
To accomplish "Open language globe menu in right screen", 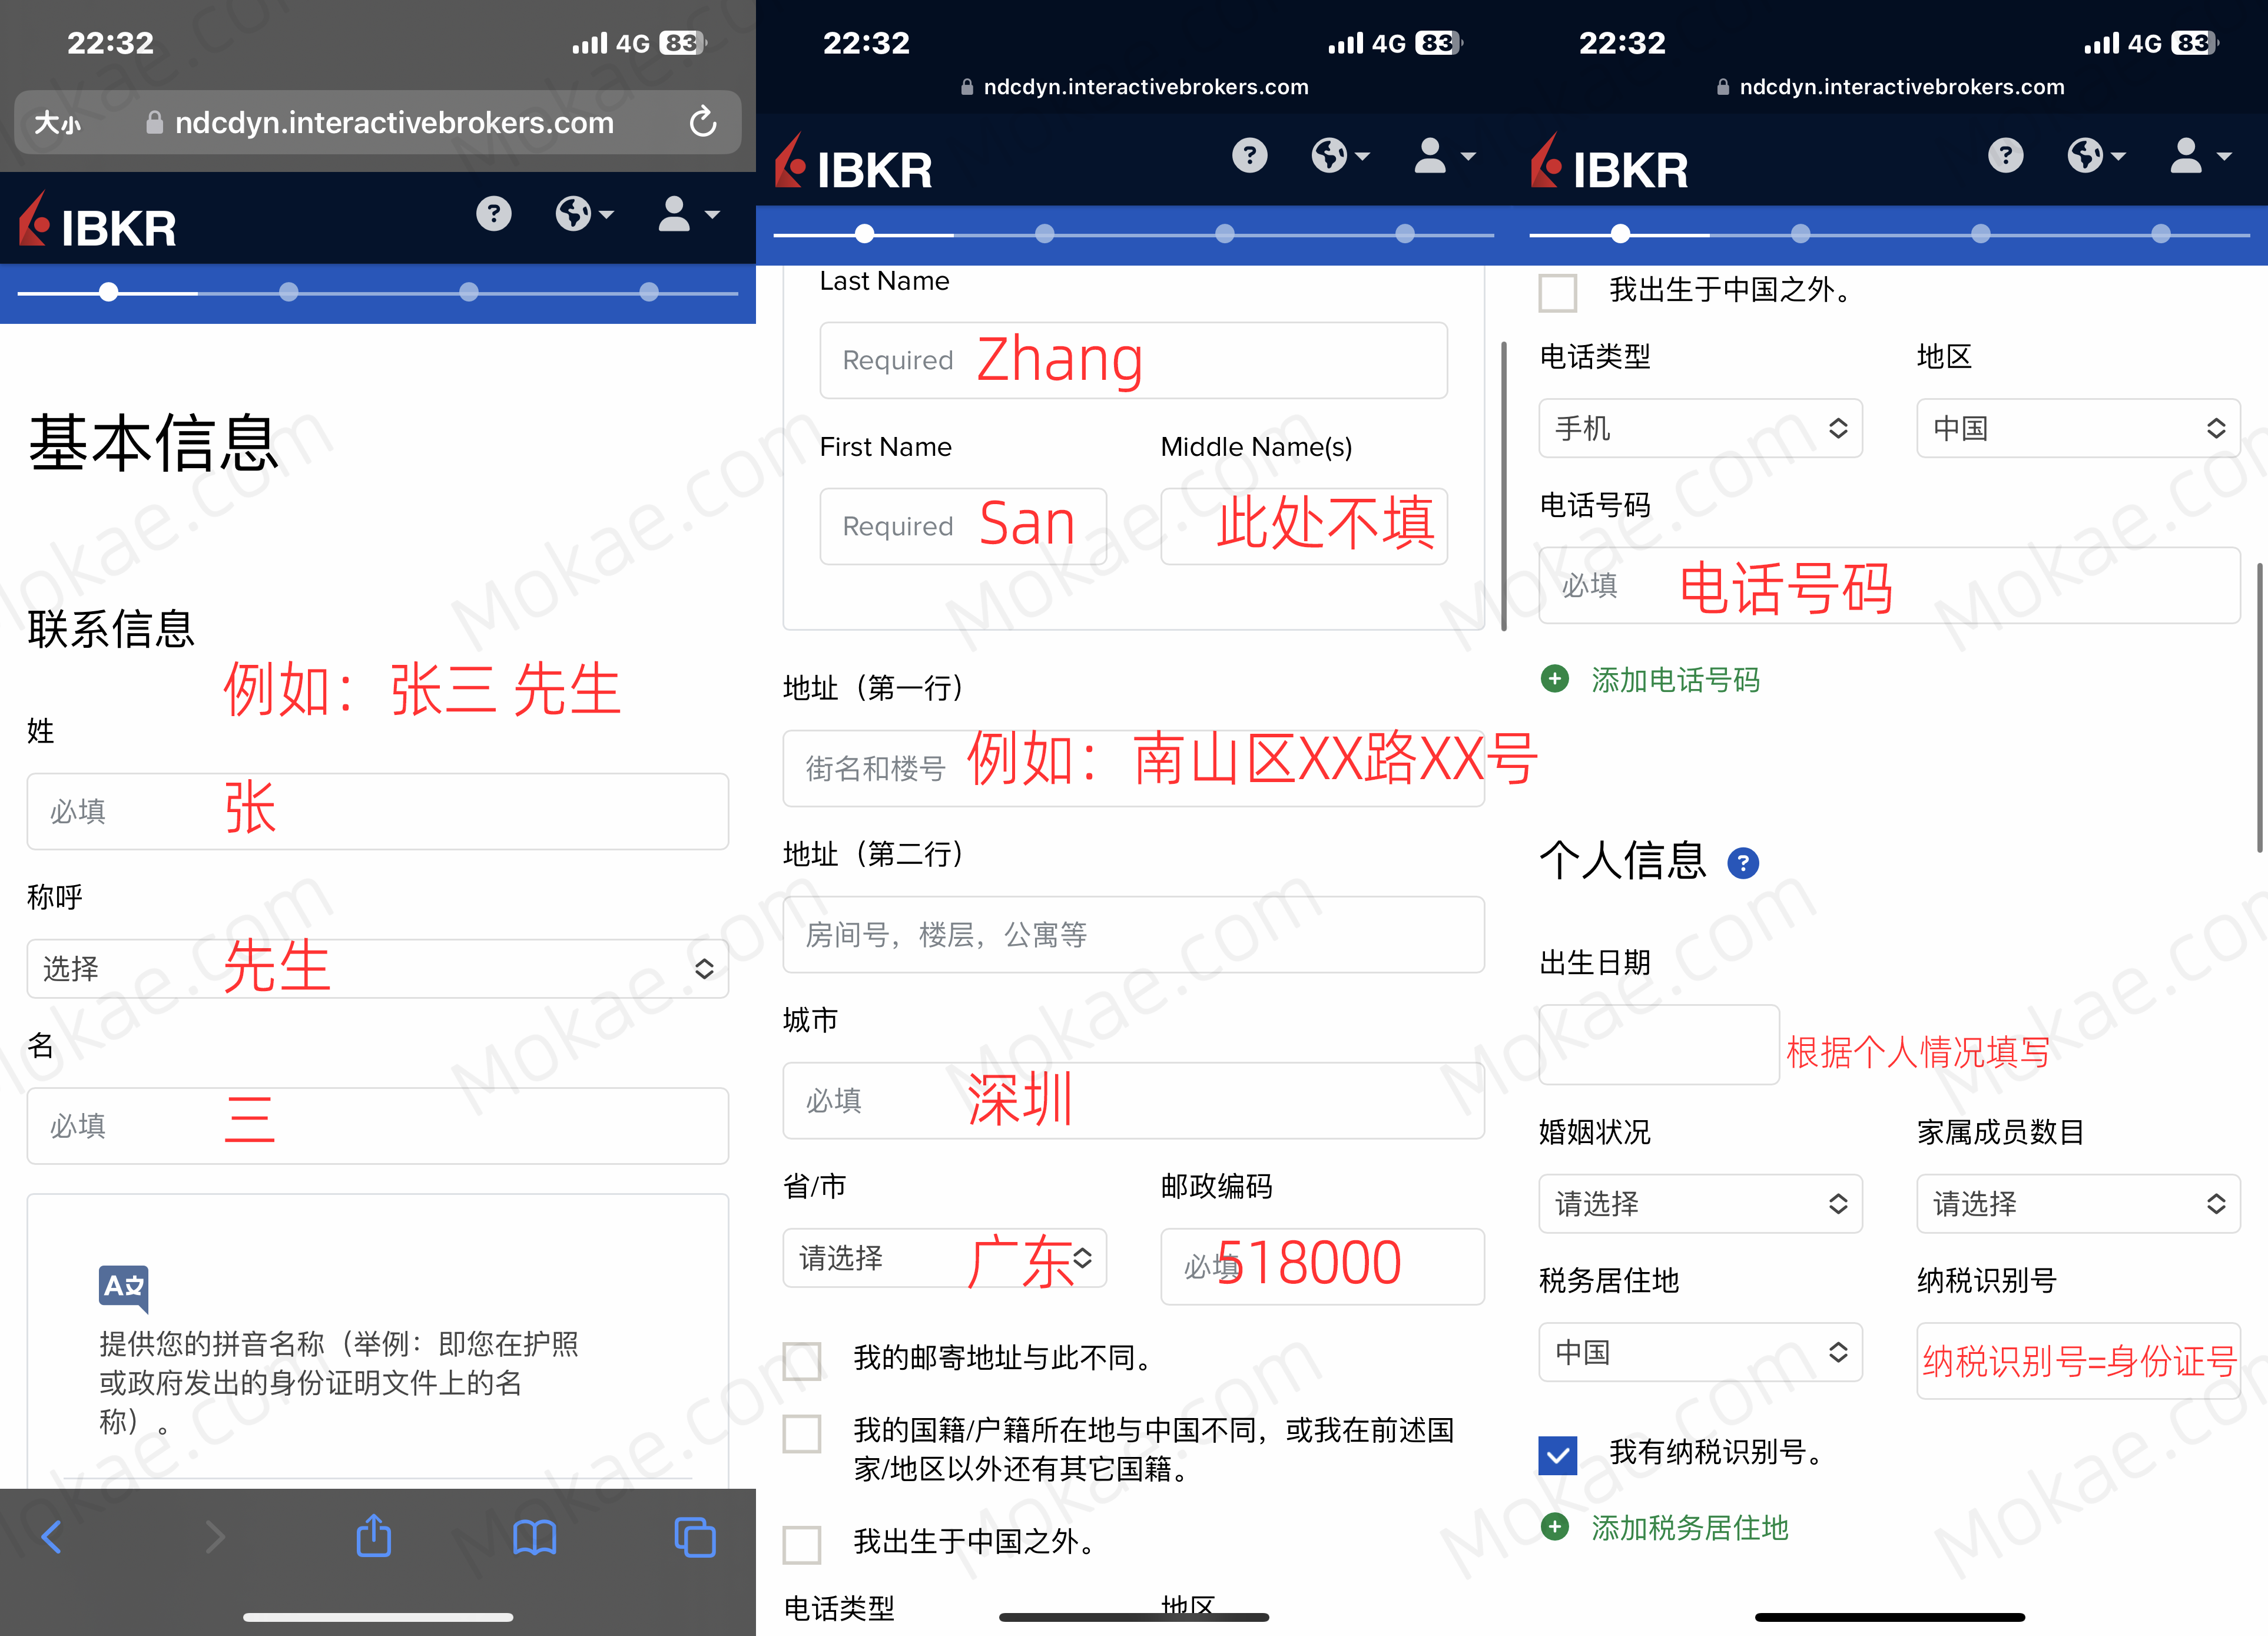I will tap(2097, 155).
